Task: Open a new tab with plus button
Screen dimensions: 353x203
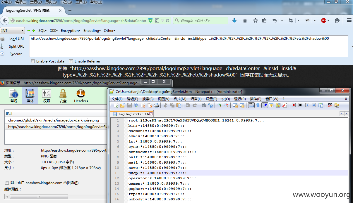Action: [x=70, y=11]
